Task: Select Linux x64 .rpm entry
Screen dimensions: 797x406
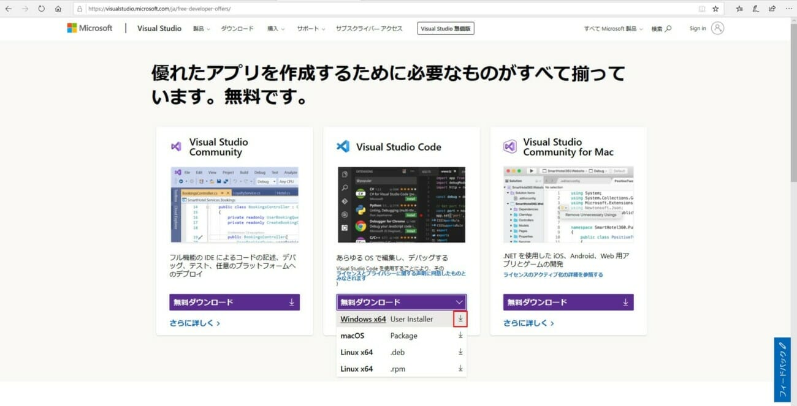Action: (x=402, y=369)
